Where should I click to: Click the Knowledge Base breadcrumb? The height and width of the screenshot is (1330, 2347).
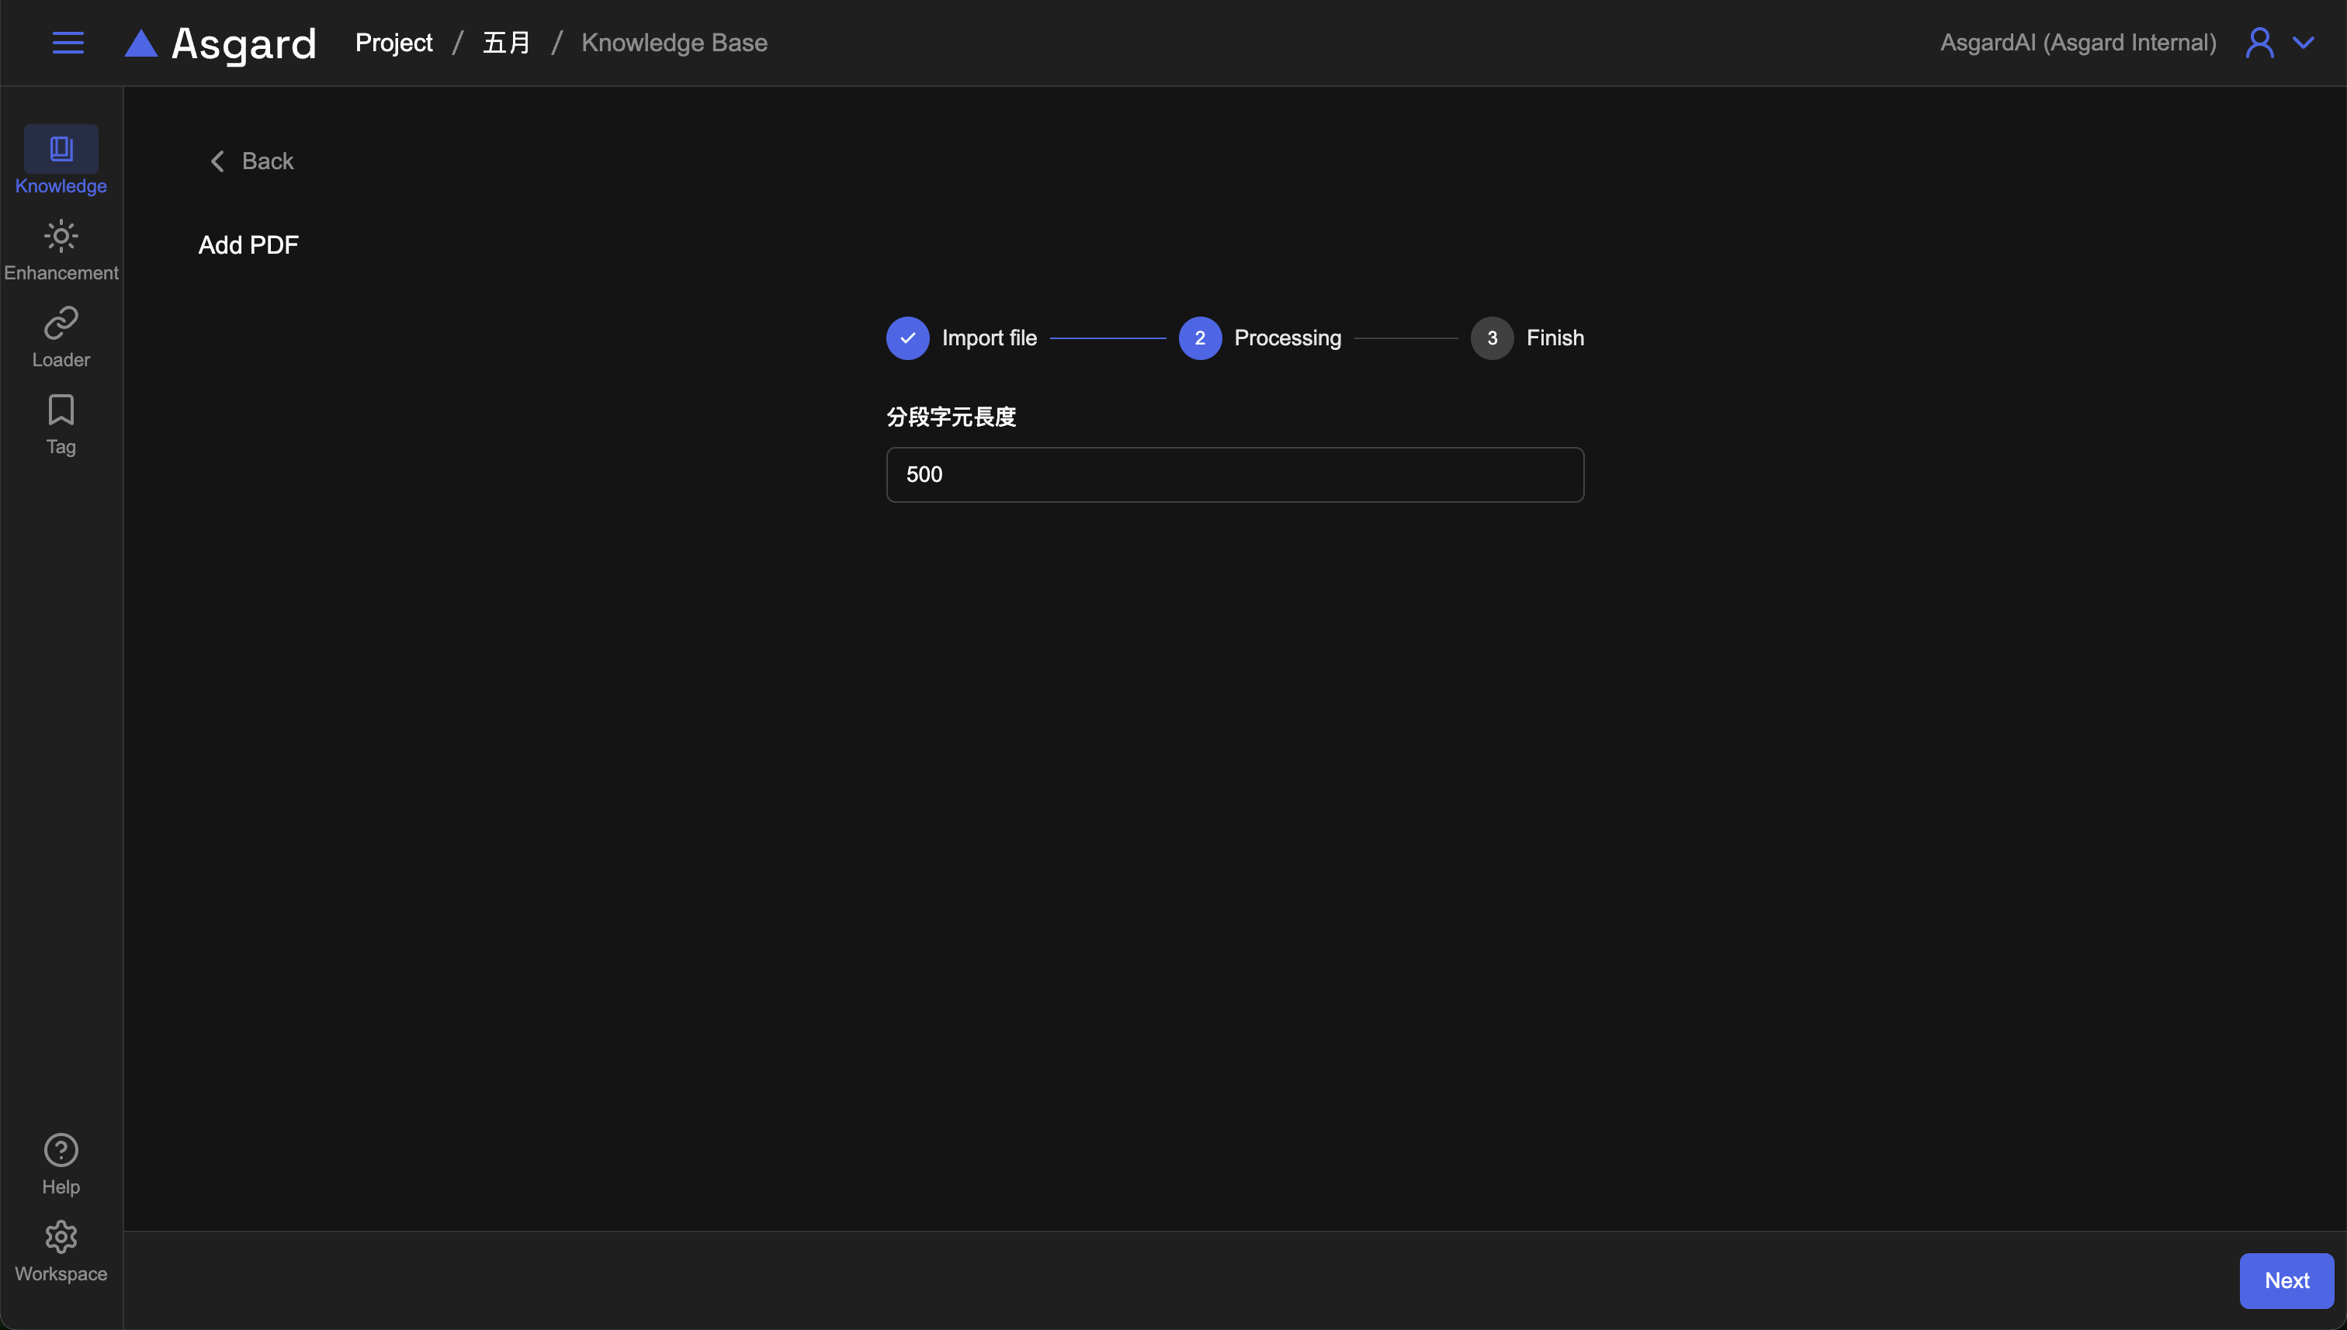[x=674, y=43]
